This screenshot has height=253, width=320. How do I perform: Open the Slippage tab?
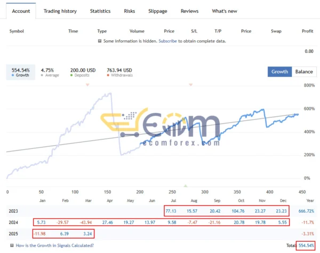(157, 11)
